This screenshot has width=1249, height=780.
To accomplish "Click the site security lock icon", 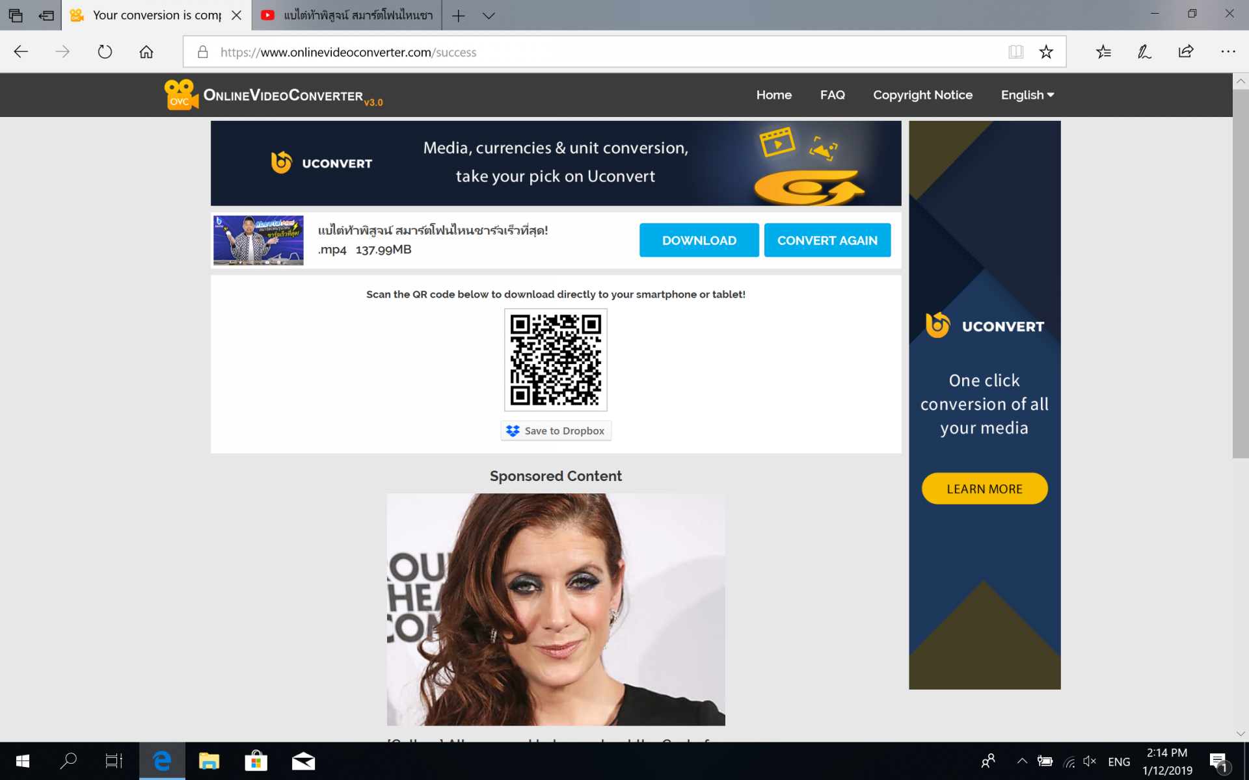I will coord(203,52).
